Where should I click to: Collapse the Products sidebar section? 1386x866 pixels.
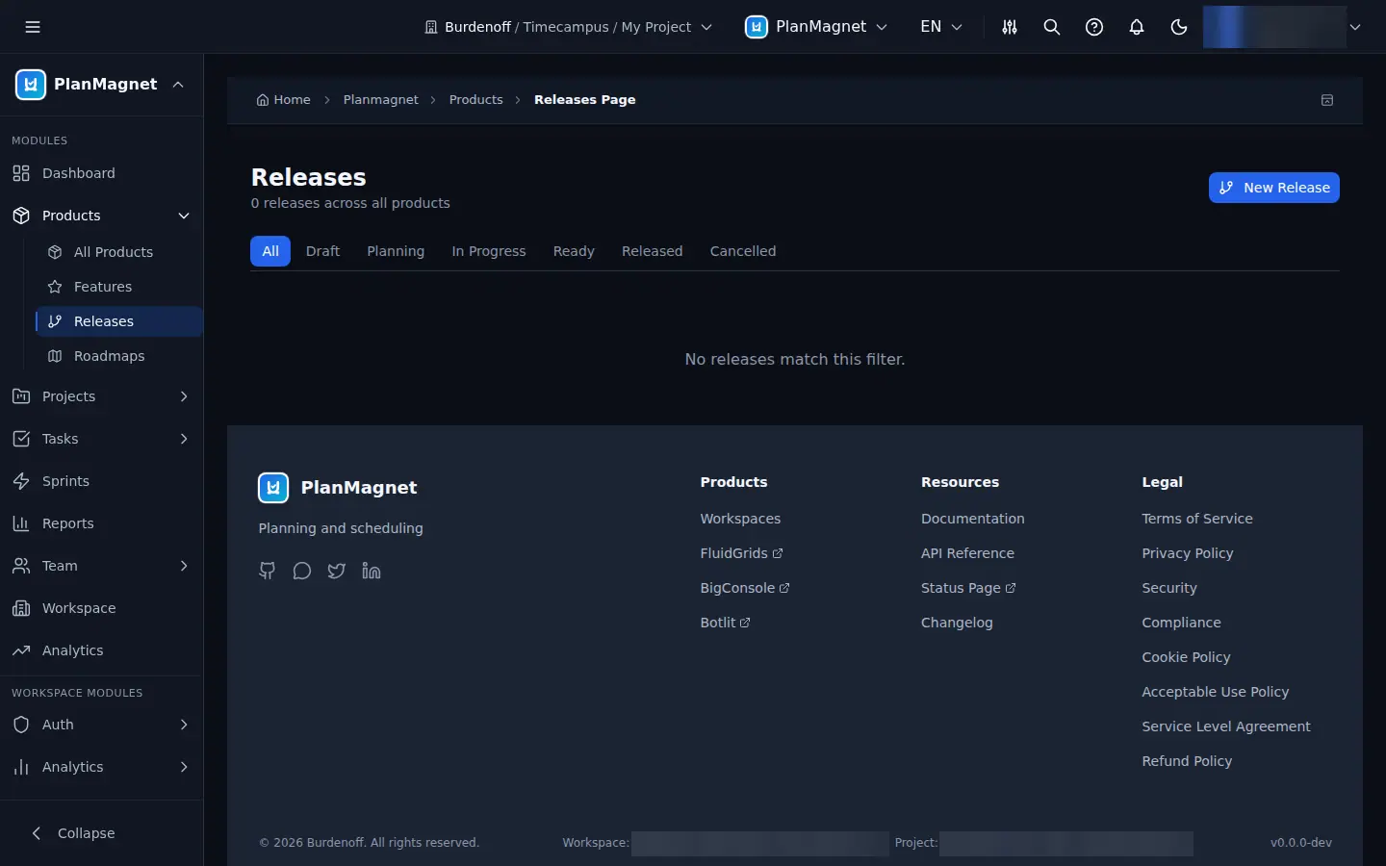pyautogui.click(x=184, y=216)
